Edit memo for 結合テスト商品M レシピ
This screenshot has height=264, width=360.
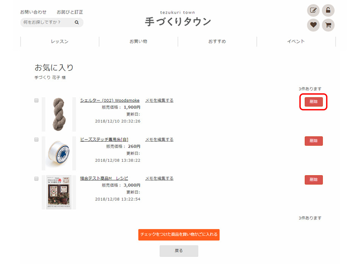(159, 178)
